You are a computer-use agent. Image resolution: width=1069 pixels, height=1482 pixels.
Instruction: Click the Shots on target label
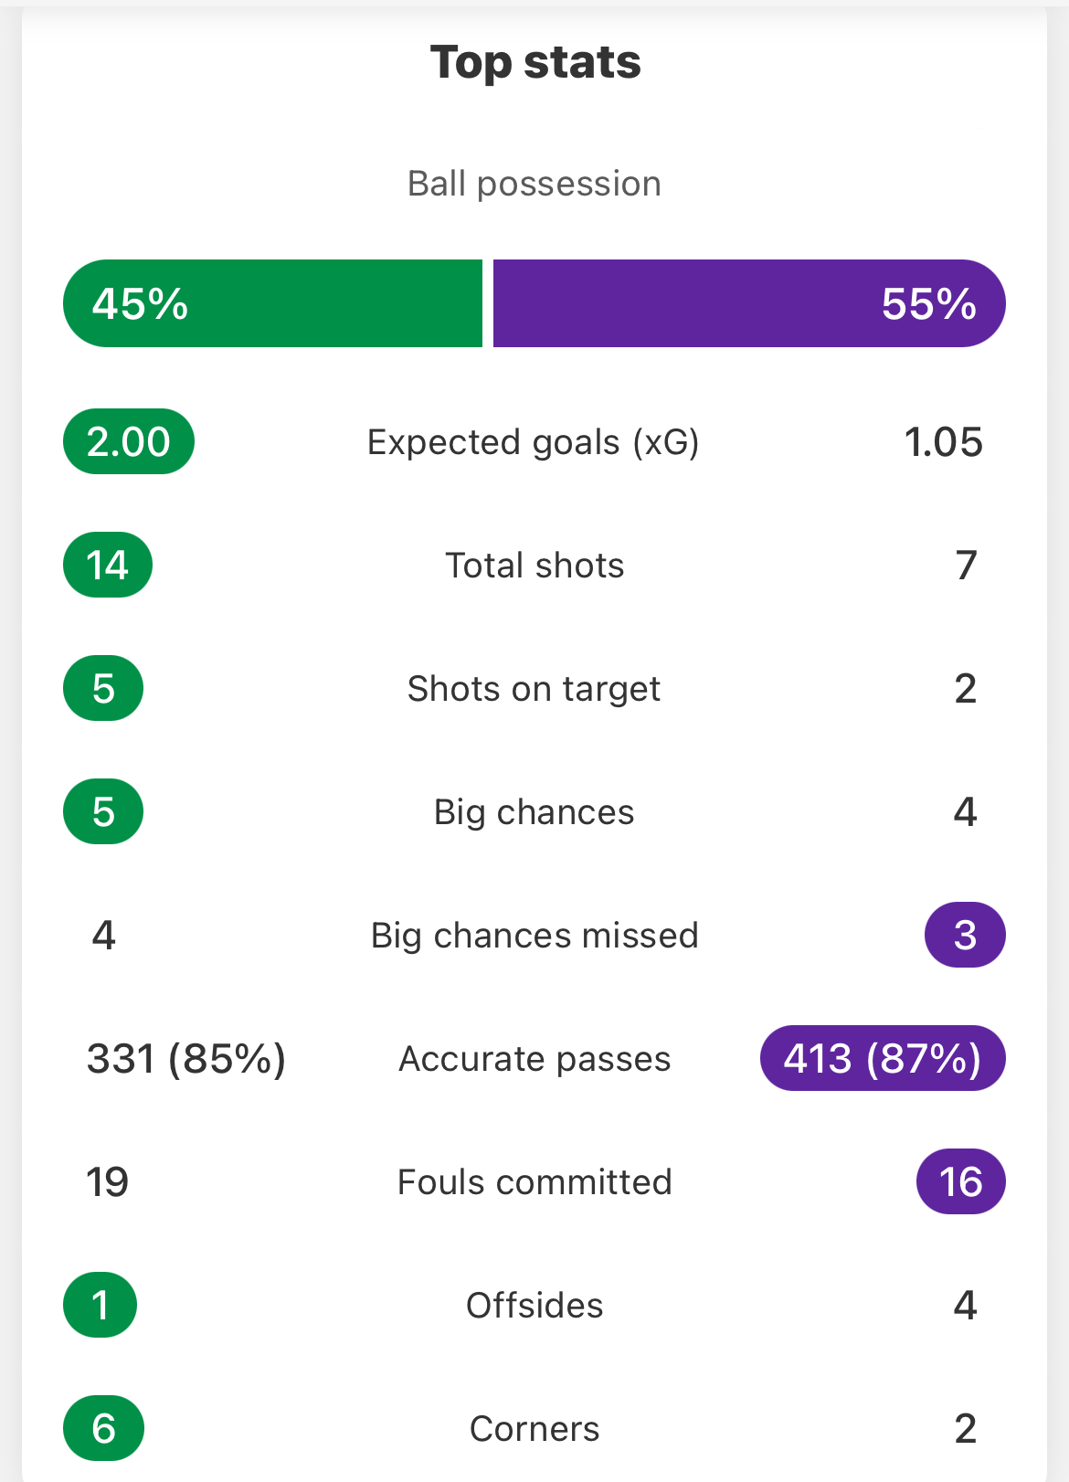tap(534, 689)
